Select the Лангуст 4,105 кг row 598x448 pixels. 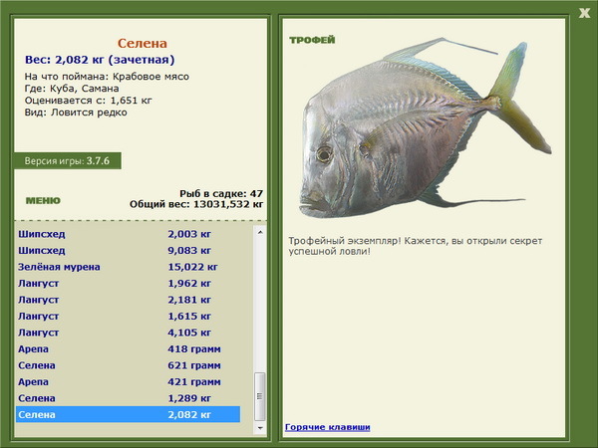[x=129, y=333]
